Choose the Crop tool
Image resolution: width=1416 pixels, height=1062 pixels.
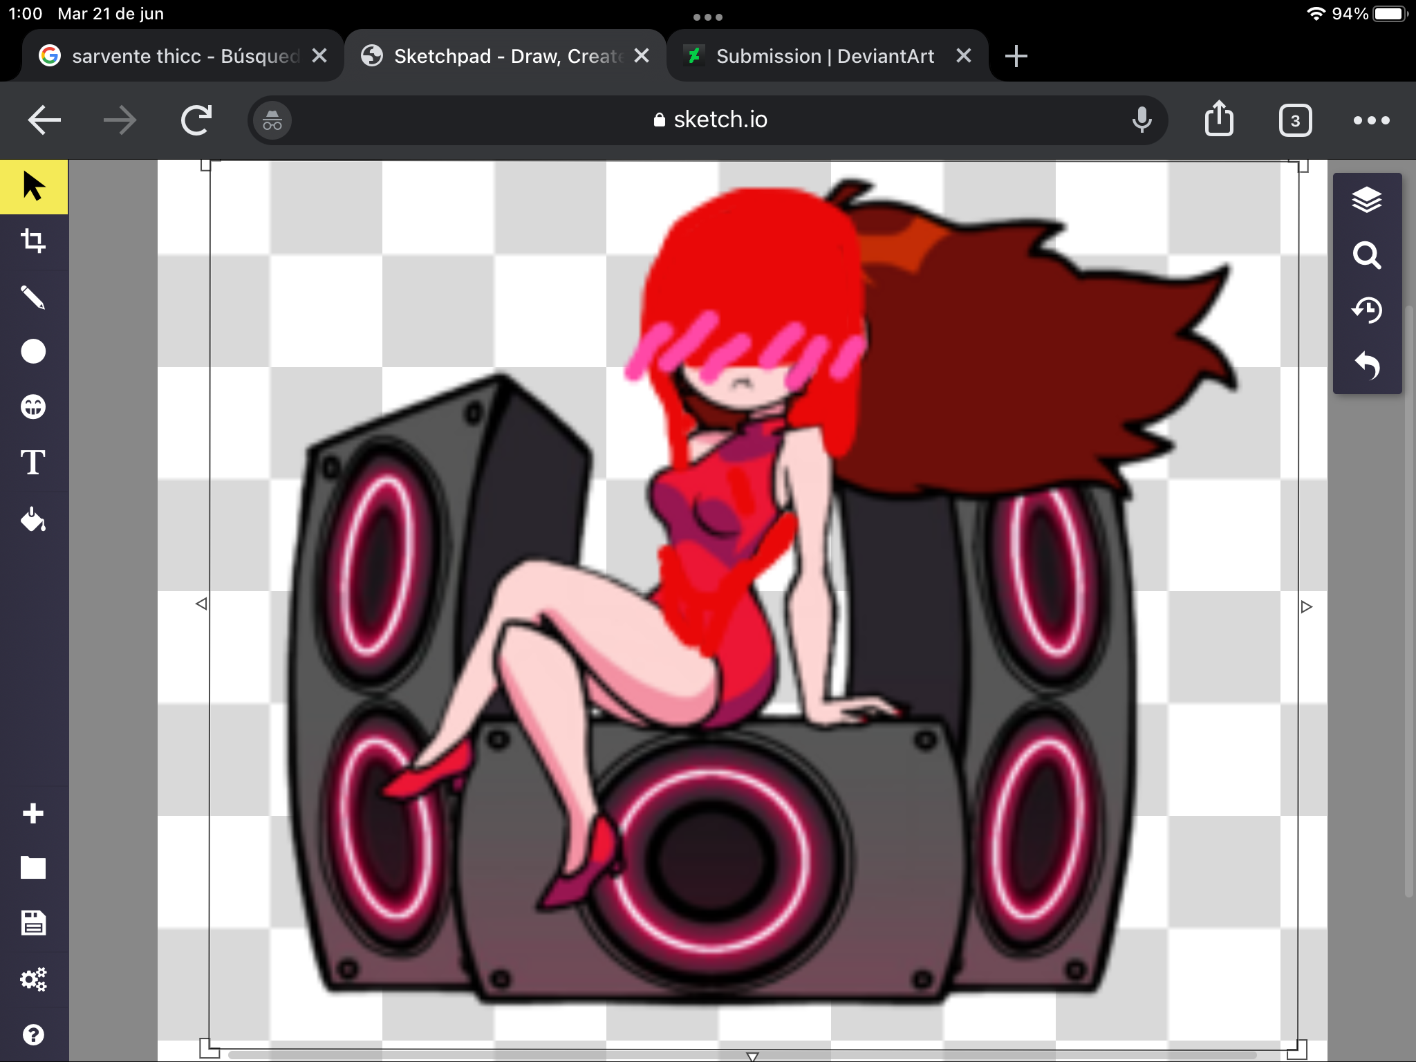33,241
